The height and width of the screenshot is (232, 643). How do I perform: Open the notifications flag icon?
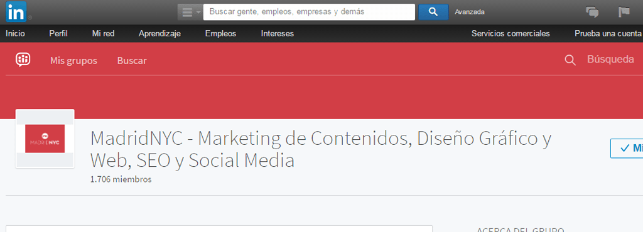pos(624,12)
